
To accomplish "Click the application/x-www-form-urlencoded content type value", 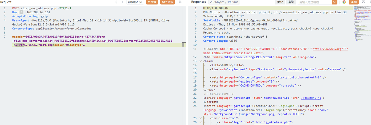I will [x=63, y=29].
